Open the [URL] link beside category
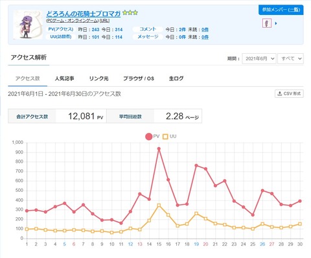The width and height of the screenshot is (311, 258). pyautogui.click(x=104, y=21)
